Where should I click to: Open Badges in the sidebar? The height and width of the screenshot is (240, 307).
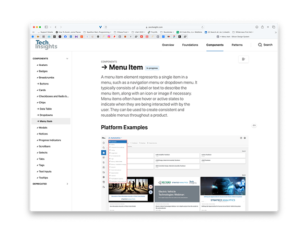[42, 71]
